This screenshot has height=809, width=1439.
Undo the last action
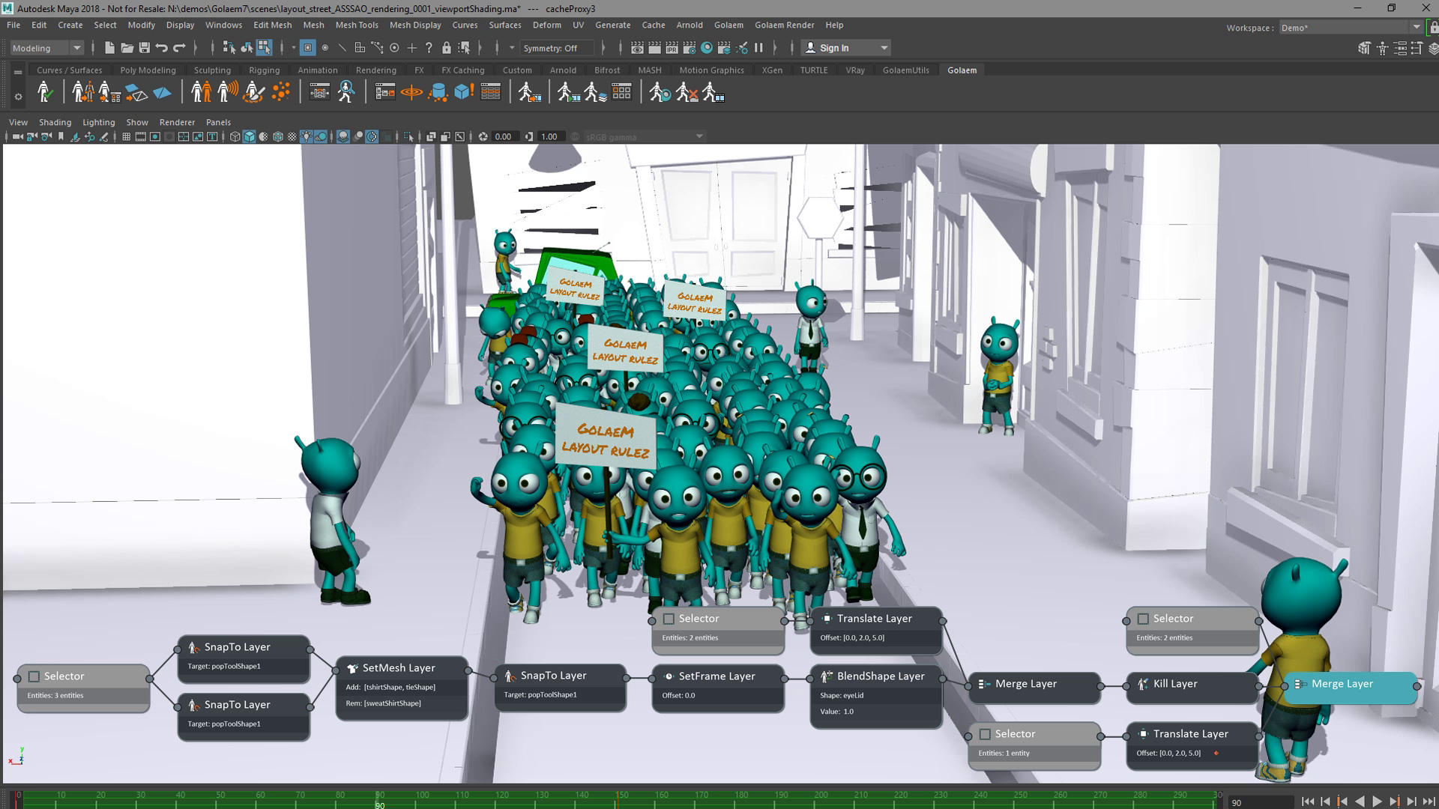pos(161,48)
